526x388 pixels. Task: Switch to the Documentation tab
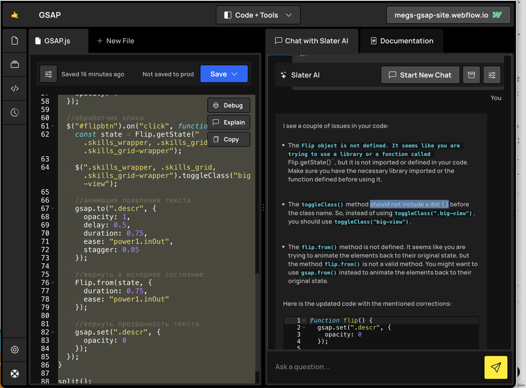pos(402,41)
